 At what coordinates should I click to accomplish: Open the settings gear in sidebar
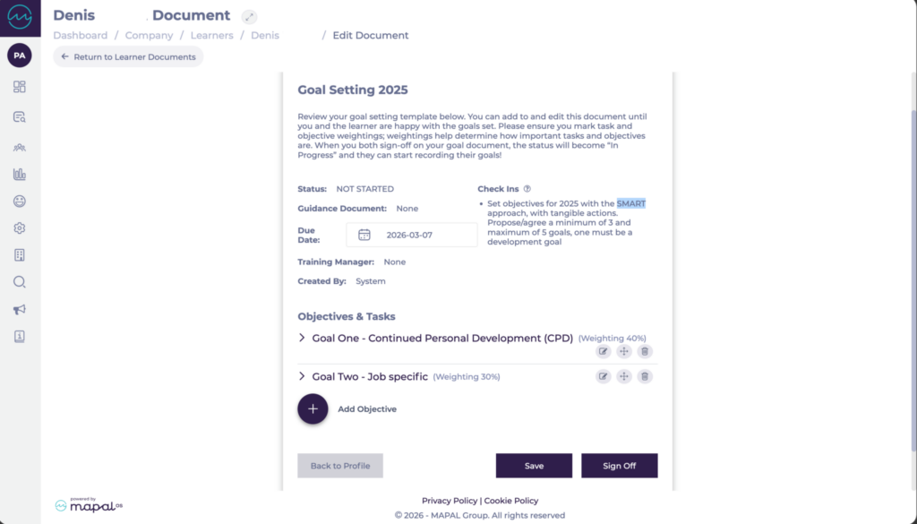20,228
